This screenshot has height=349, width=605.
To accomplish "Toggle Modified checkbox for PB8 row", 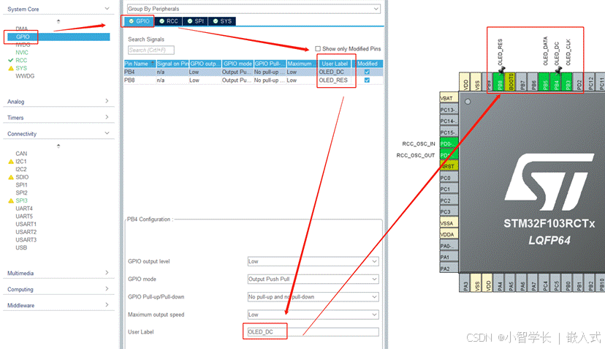I will click(x=367, y=80).
